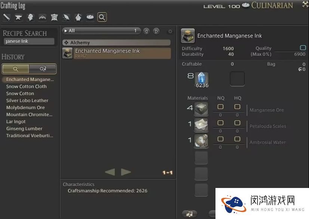Switch to recent crafts history tab
Image resolution: width=309 pixels, height=219 pixels.
(x=43, y=69)
